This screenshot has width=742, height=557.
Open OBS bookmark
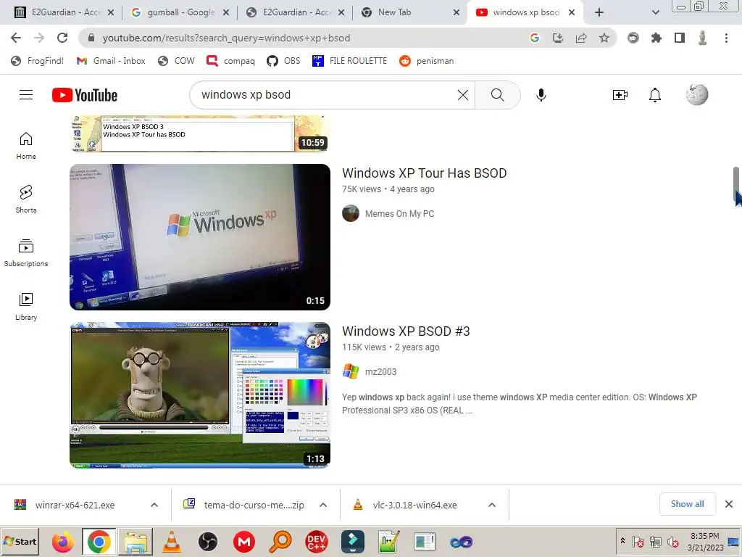[x=283, y=61]
